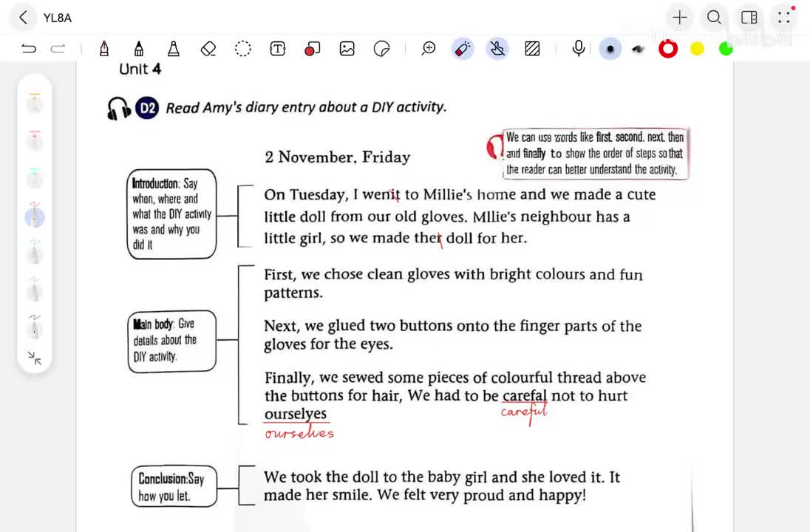
Task: Click the red-bordered tip box about order words
Action: pos(595,154)
